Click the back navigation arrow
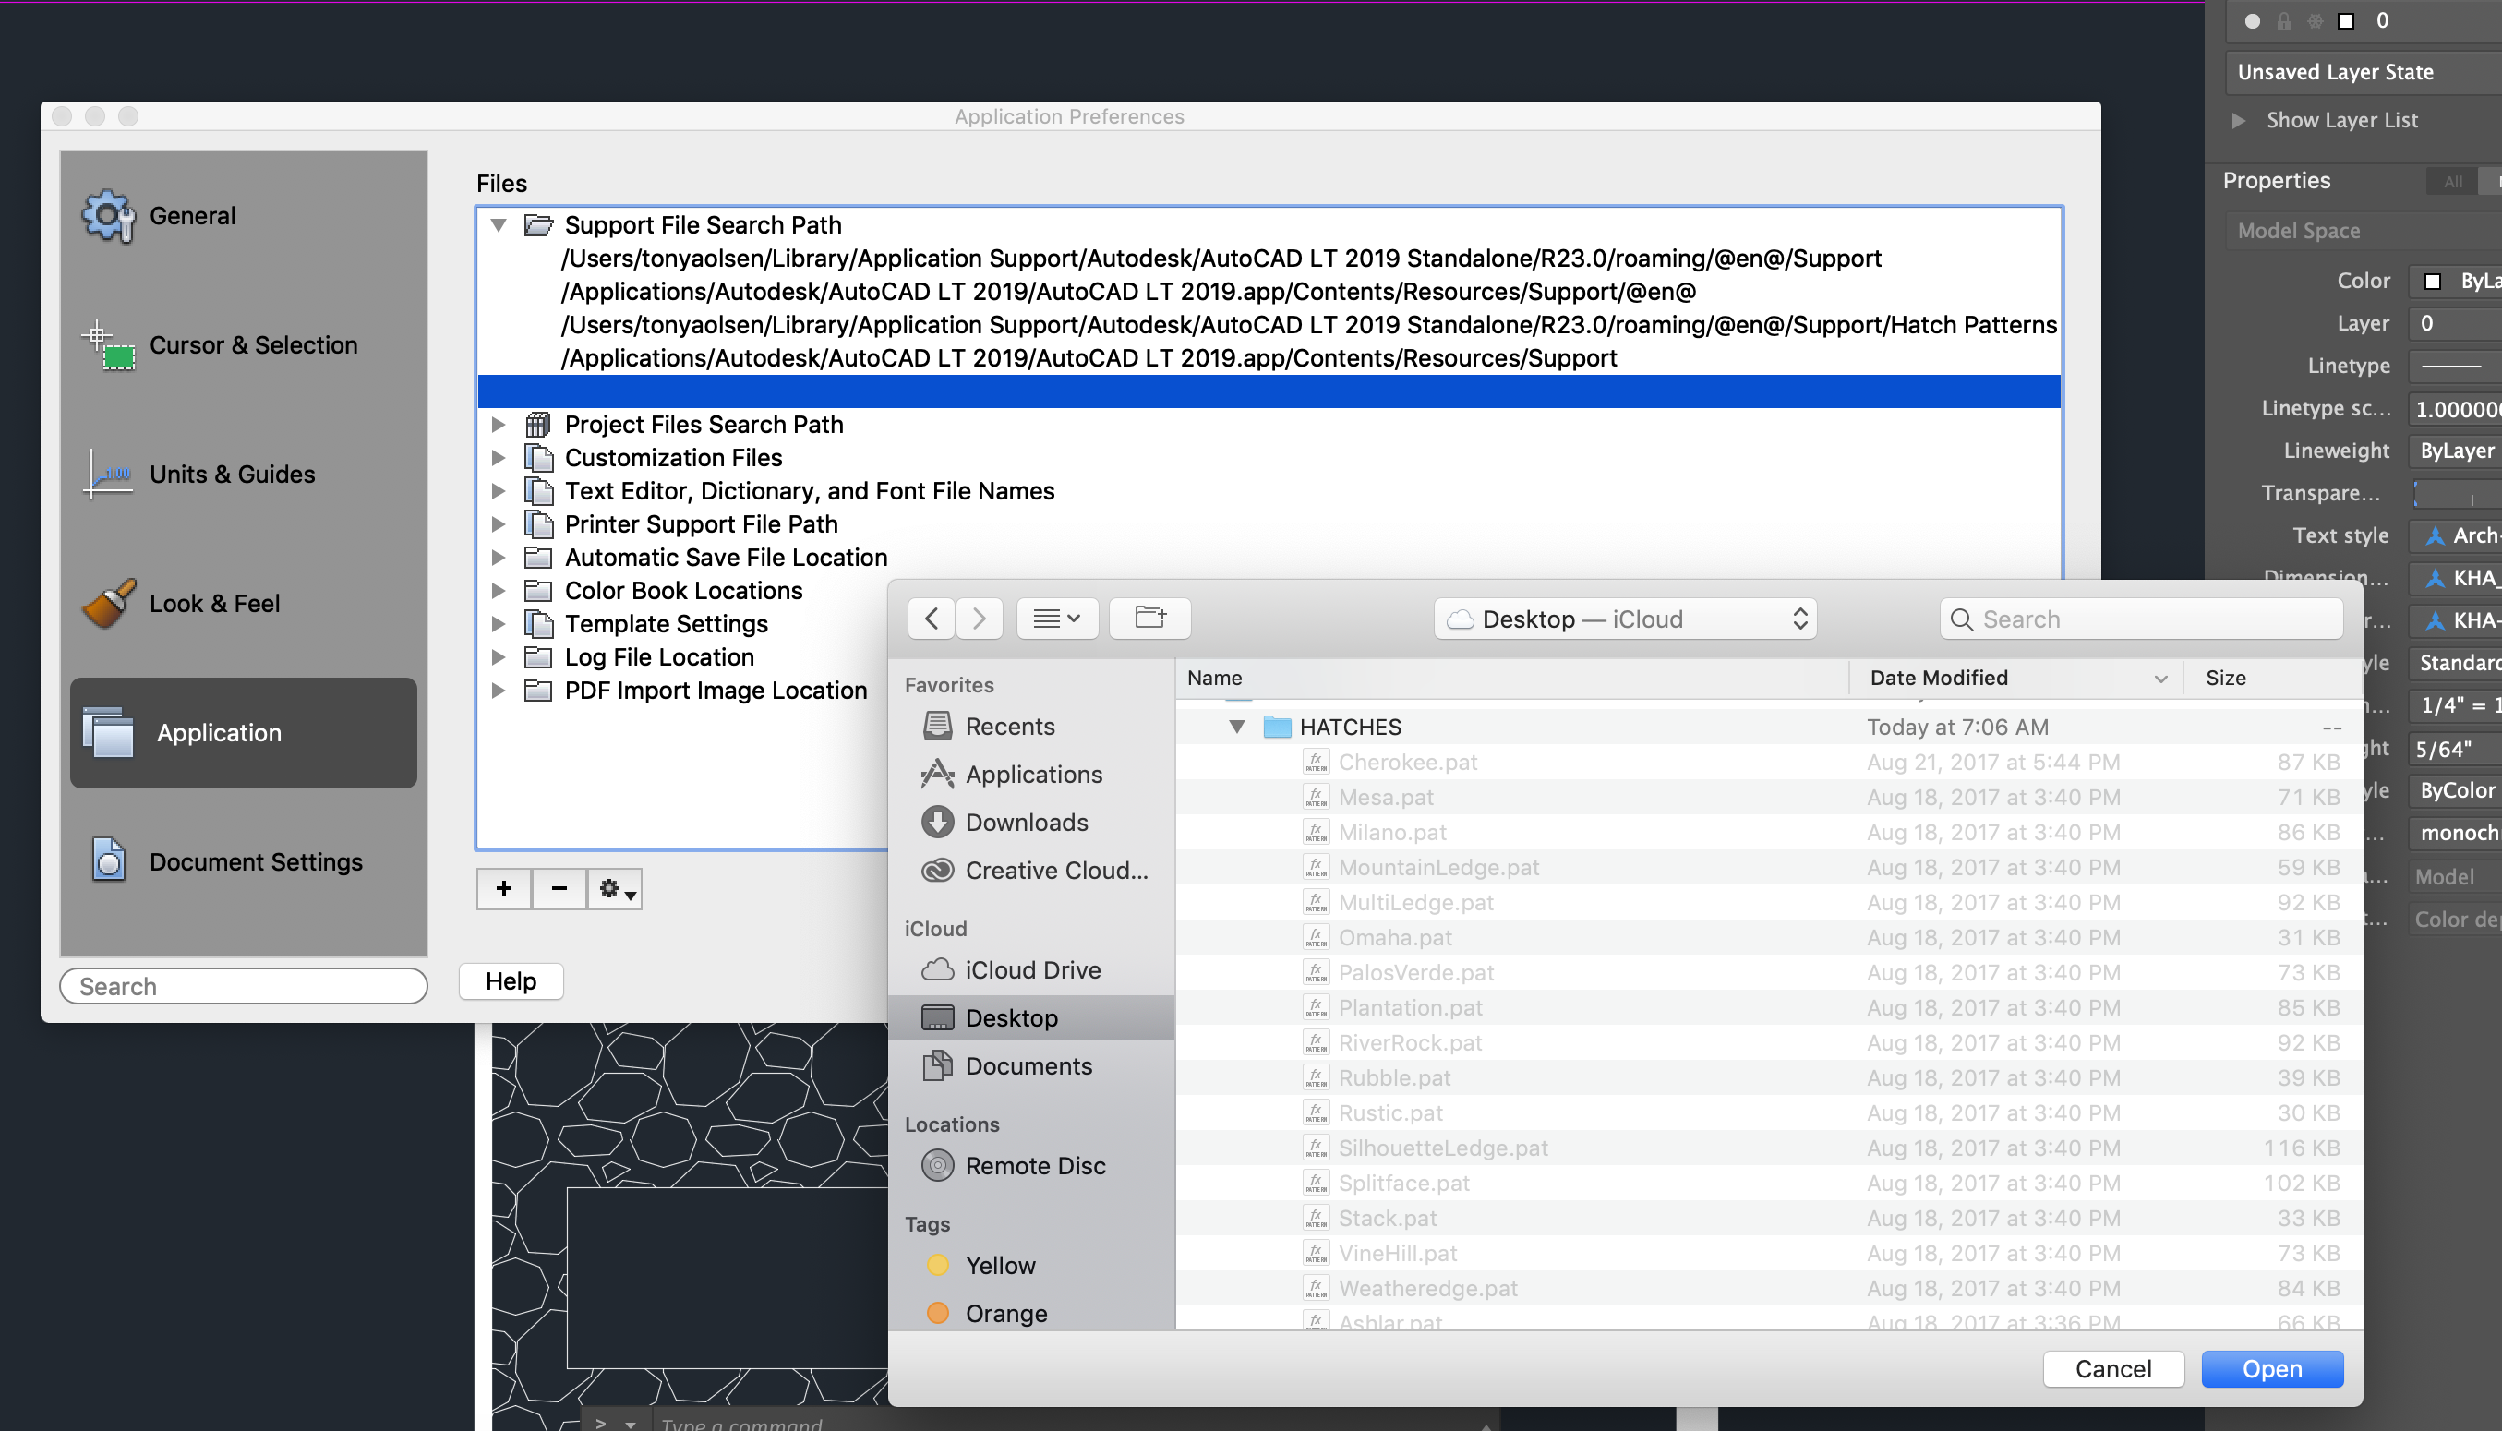 [x=932, y=619]
